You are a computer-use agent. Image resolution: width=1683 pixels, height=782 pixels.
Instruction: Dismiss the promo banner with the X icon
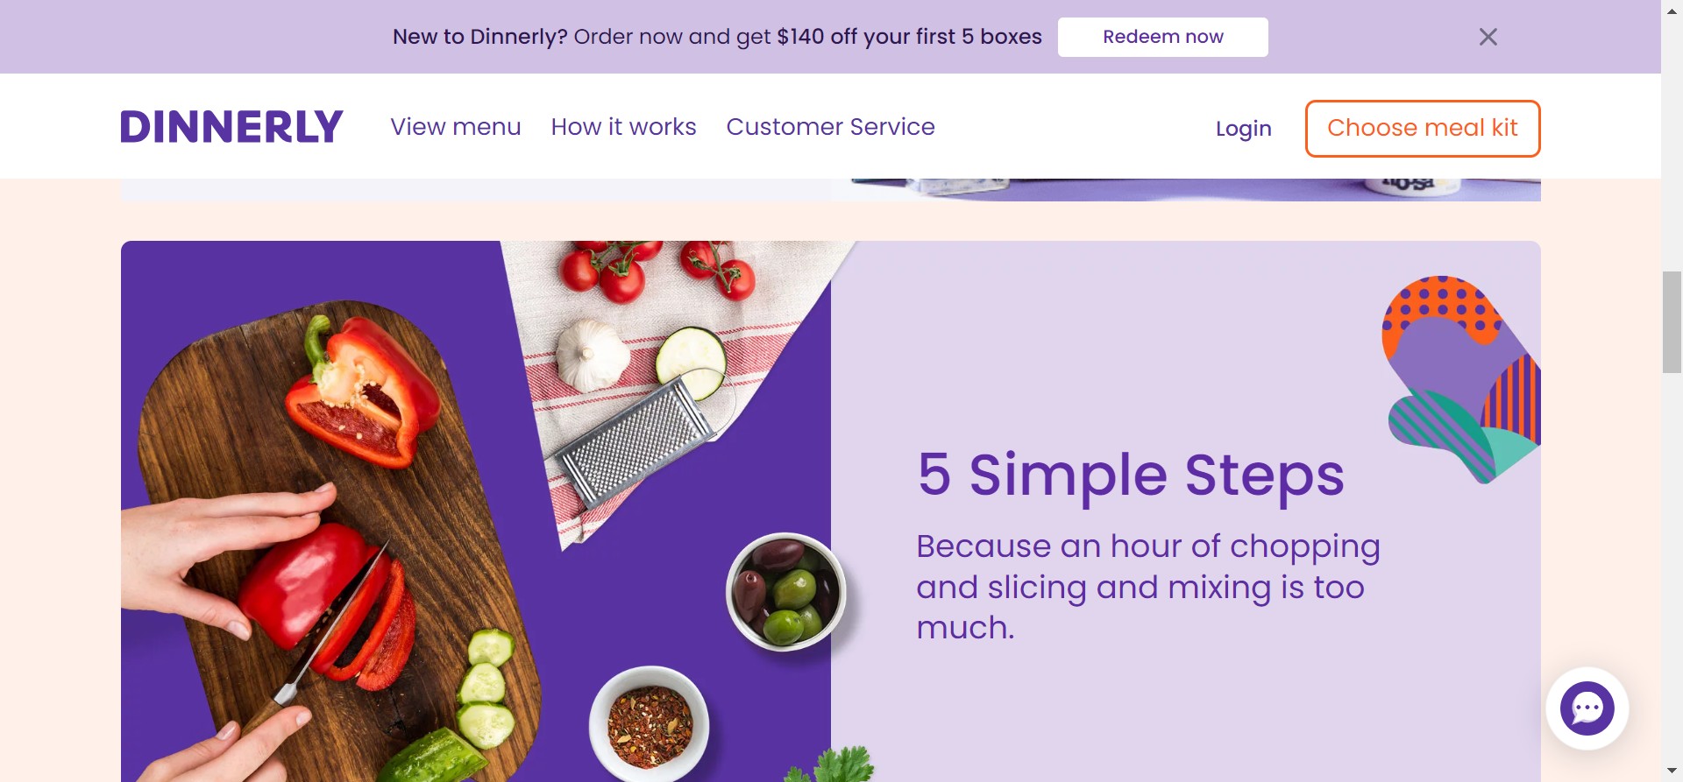pyautogui.click(x=1488, y=37)
